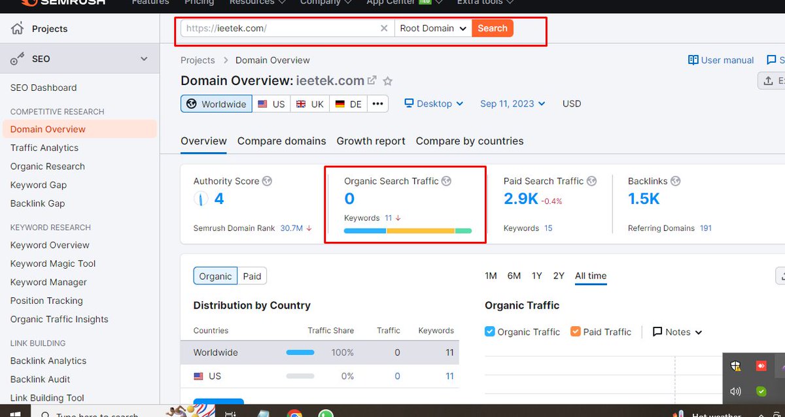This screenshot has height=417, width=785.
Task: Open ieetek.com external link icon
Action: (372, 80)
